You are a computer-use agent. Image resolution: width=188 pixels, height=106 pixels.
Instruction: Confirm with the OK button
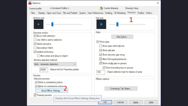pyautogui.click(x=105, y=102)
